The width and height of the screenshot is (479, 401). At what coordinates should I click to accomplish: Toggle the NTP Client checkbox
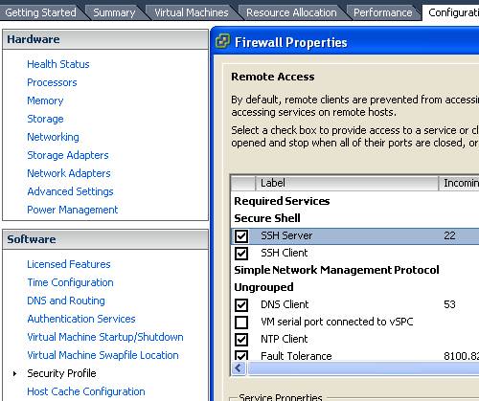241,340
